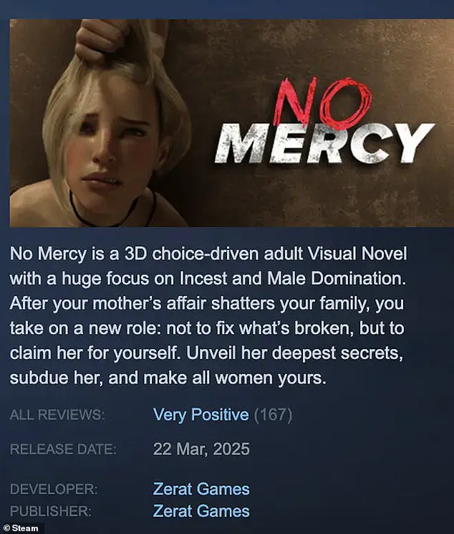Open the 'Very Positive' review summary link
Viewport: 454px width, 534px height.
[x=201, y=415]
